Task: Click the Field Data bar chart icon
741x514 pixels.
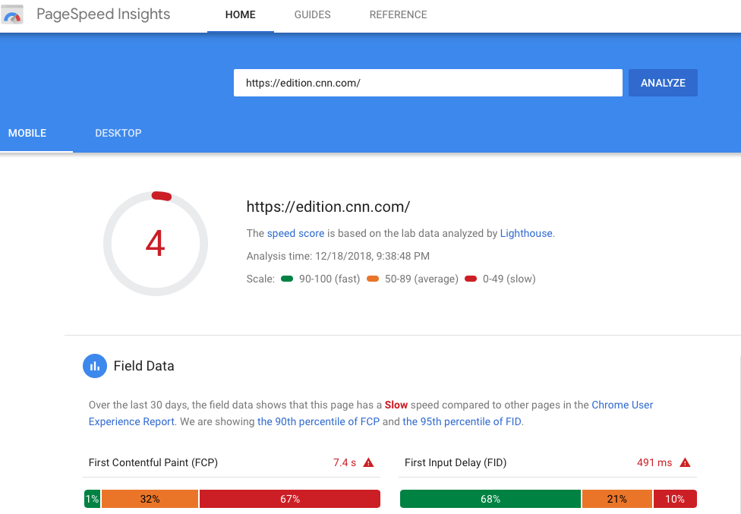Action: [x=95, y=366]
